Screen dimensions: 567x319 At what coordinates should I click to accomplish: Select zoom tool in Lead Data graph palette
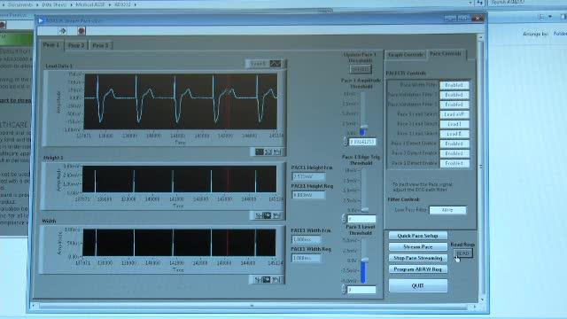click(268, 152)
